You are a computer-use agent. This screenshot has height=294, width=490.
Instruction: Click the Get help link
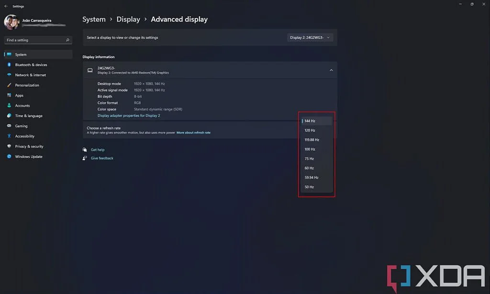pyautogui.click(x=98, y=150)
